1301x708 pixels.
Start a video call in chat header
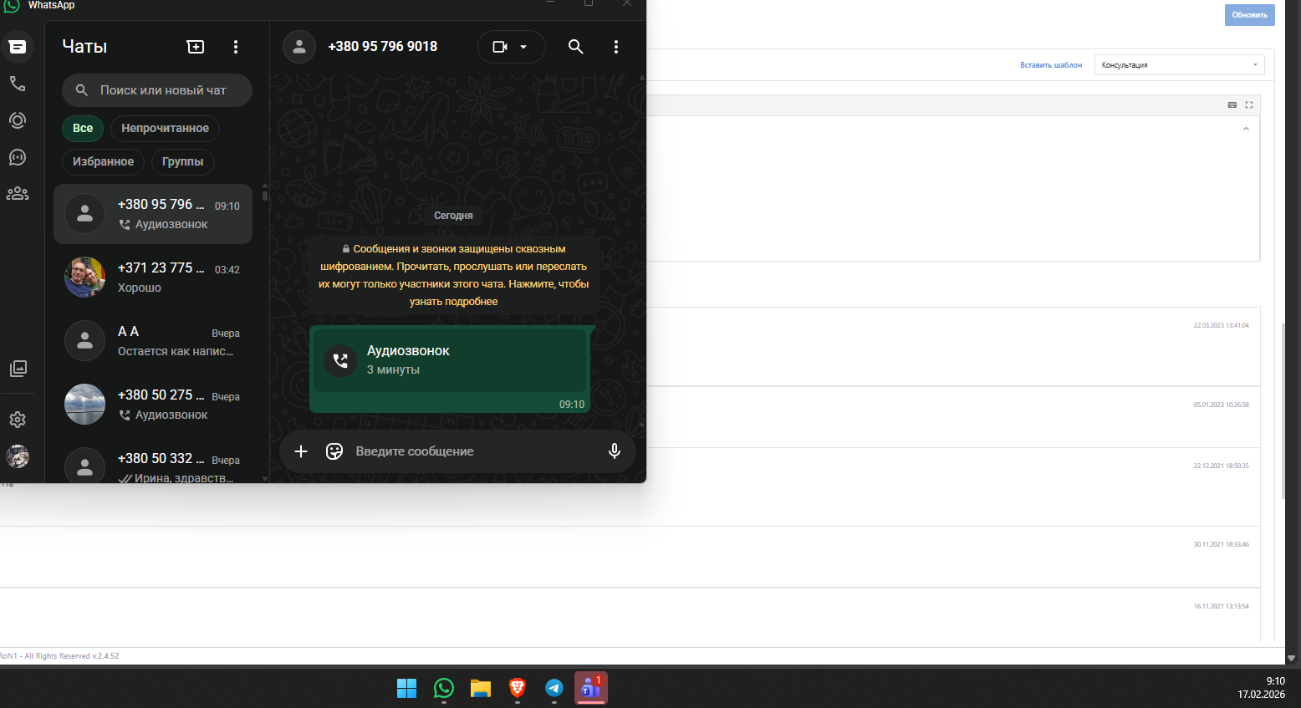[x=500, y=47]
